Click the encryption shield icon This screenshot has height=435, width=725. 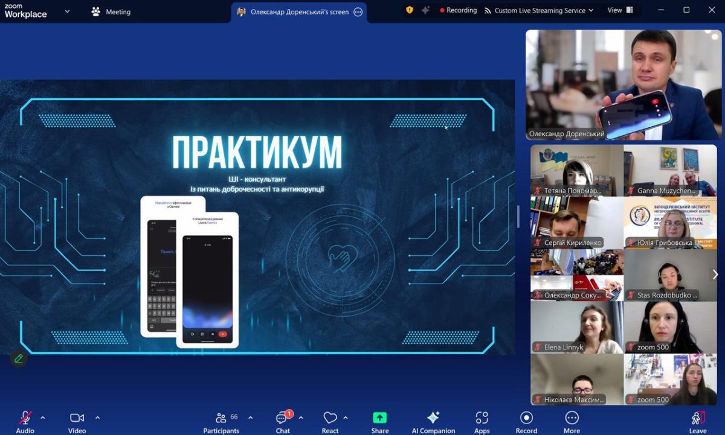click(x=410, y=10)
